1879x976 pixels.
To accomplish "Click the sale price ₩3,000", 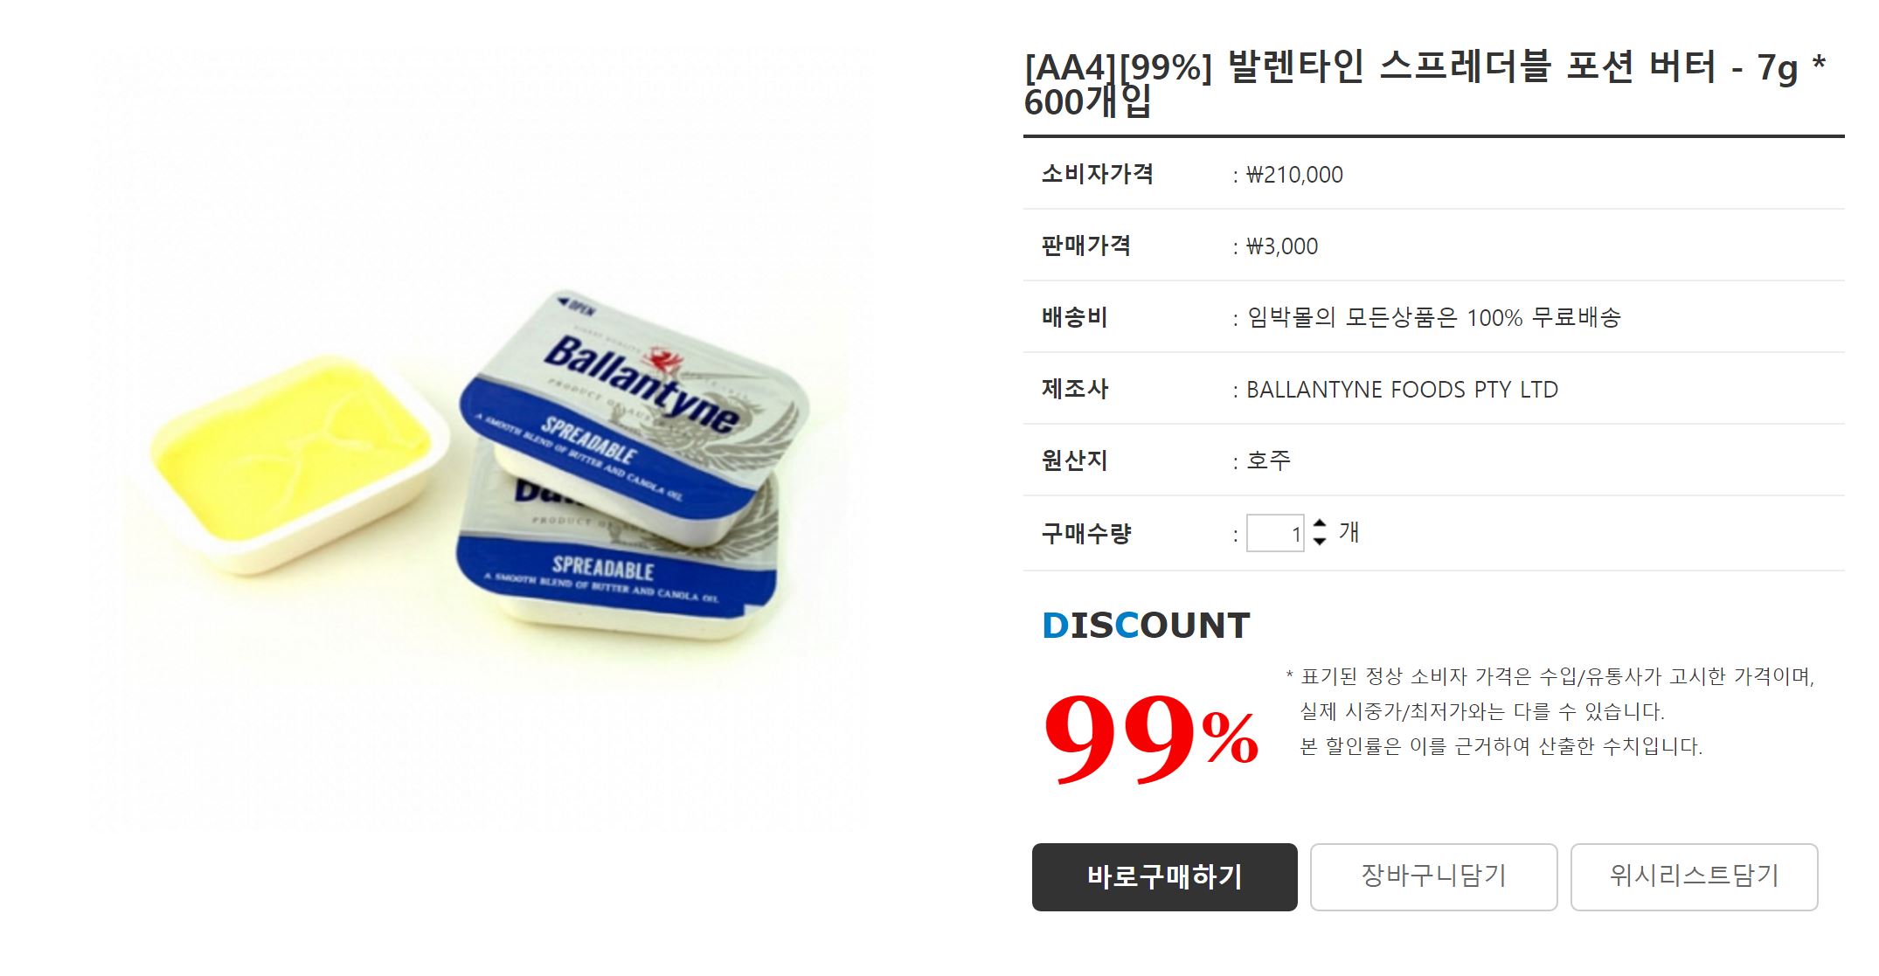I will [1282, 246].
